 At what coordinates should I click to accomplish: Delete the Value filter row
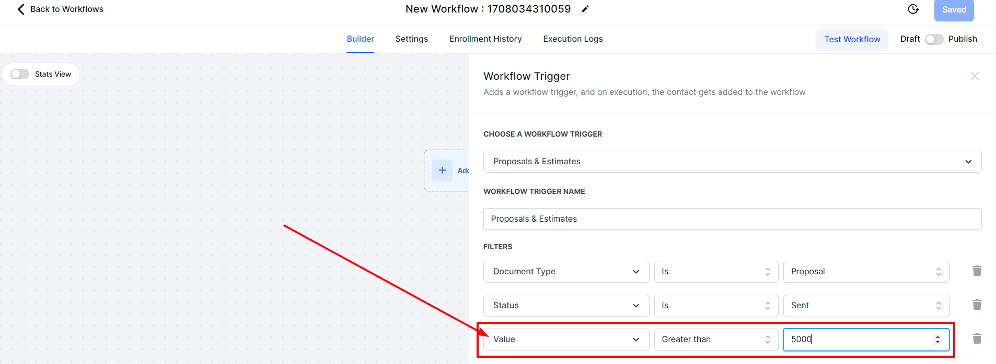[977, 338]
